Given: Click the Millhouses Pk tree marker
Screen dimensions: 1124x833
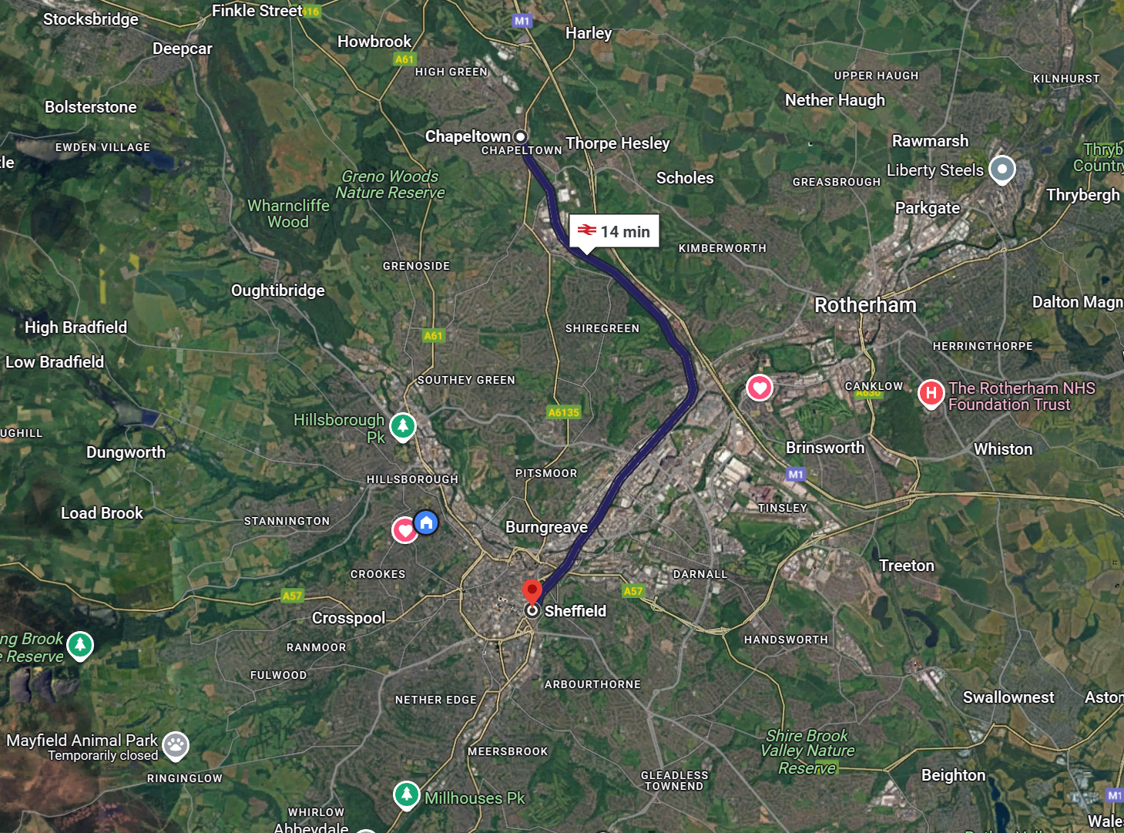Looking at the screenshot, I should click(x=406, y=794).
